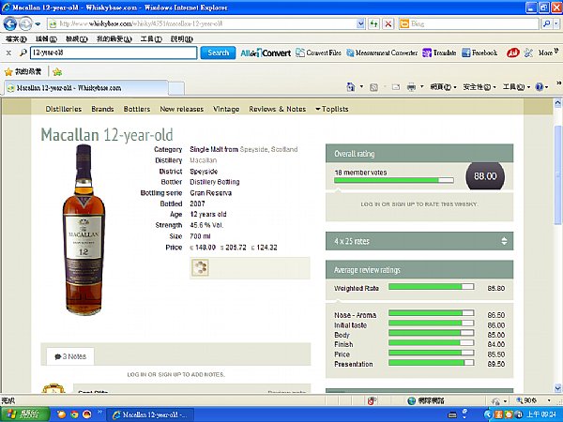Open the Distilleries menu item
563x422 pixels.
click(64, 109)
